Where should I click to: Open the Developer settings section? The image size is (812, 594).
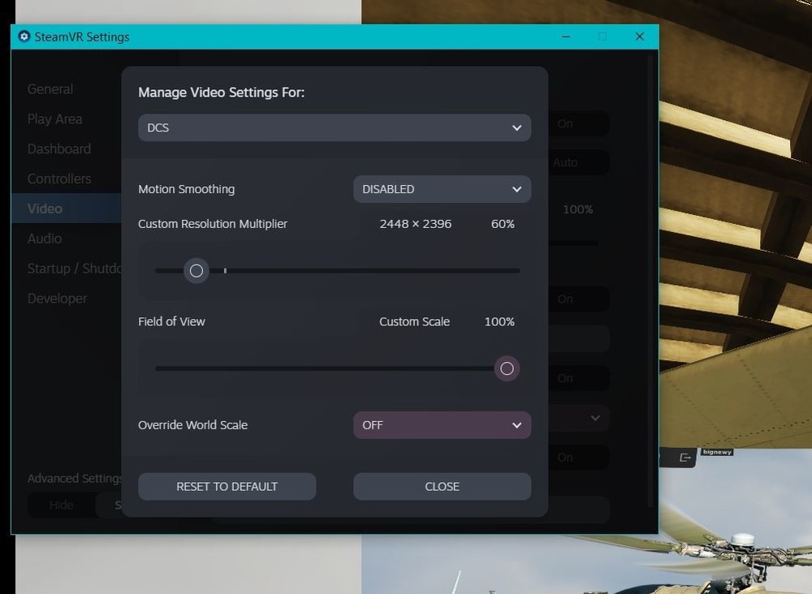[x=57, y=299]
